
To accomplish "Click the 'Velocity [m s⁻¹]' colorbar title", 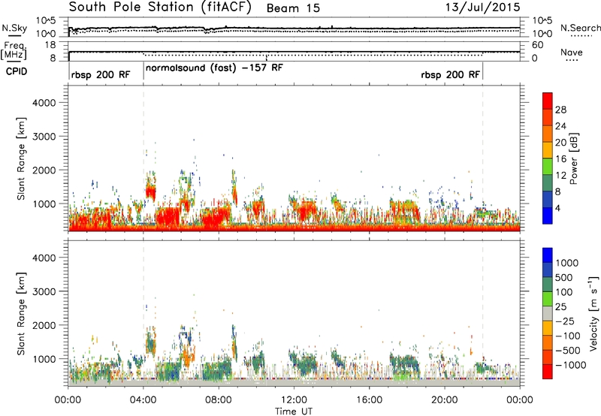I will coord(593,313).
